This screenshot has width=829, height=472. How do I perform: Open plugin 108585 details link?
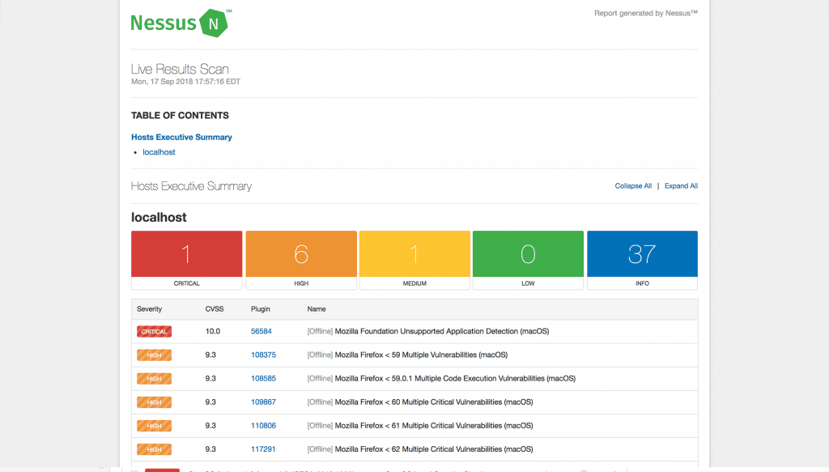point(262,378)
